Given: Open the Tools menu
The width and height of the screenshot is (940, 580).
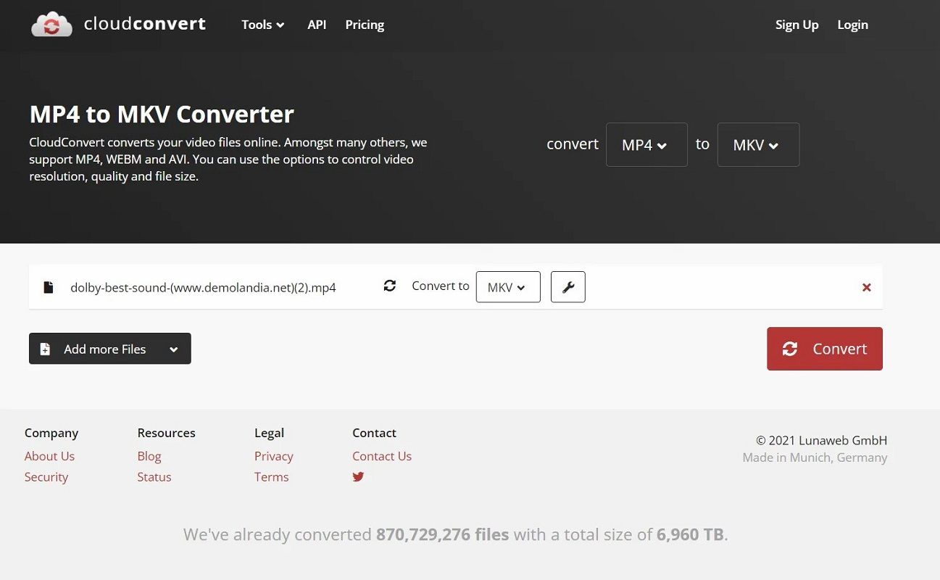Looking at the screenshot, I should click(262, 25).
